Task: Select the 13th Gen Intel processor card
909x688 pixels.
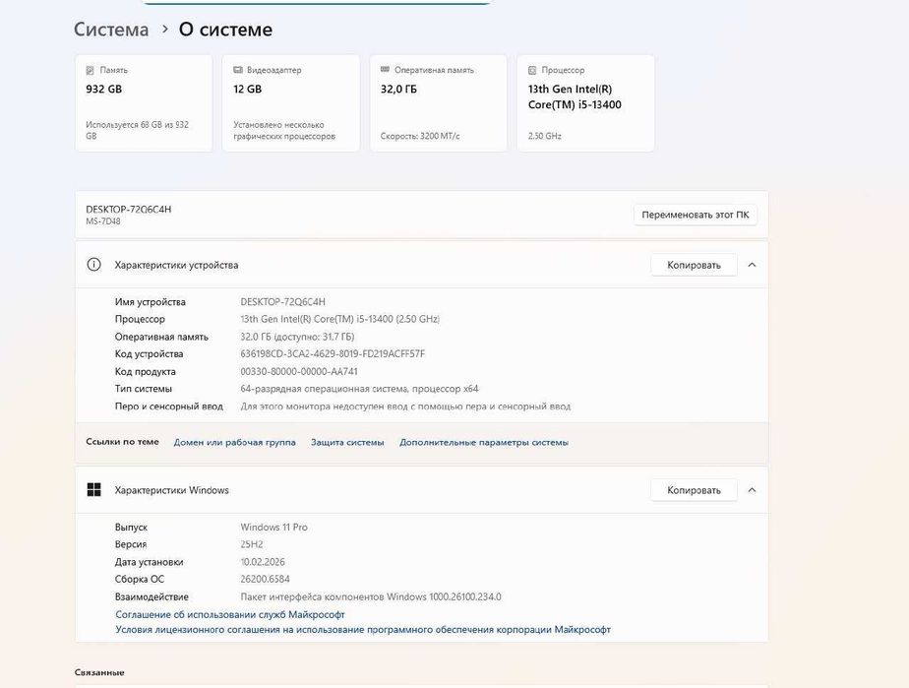Action: click(x=585, y=103)
